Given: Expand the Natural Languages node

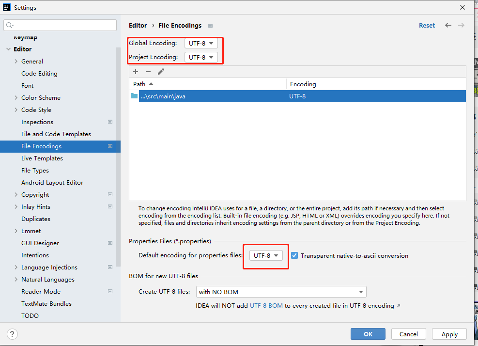Looking at the screenshot, I should 16,280.
